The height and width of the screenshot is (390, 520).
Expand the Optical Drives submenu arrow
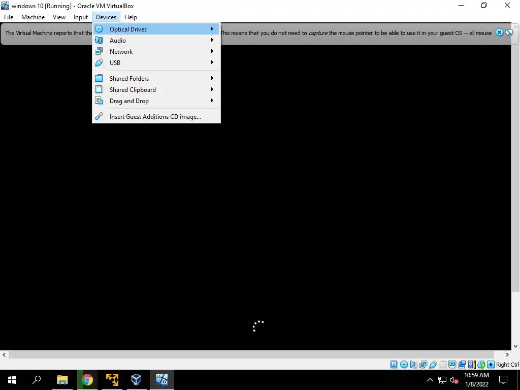212,29
